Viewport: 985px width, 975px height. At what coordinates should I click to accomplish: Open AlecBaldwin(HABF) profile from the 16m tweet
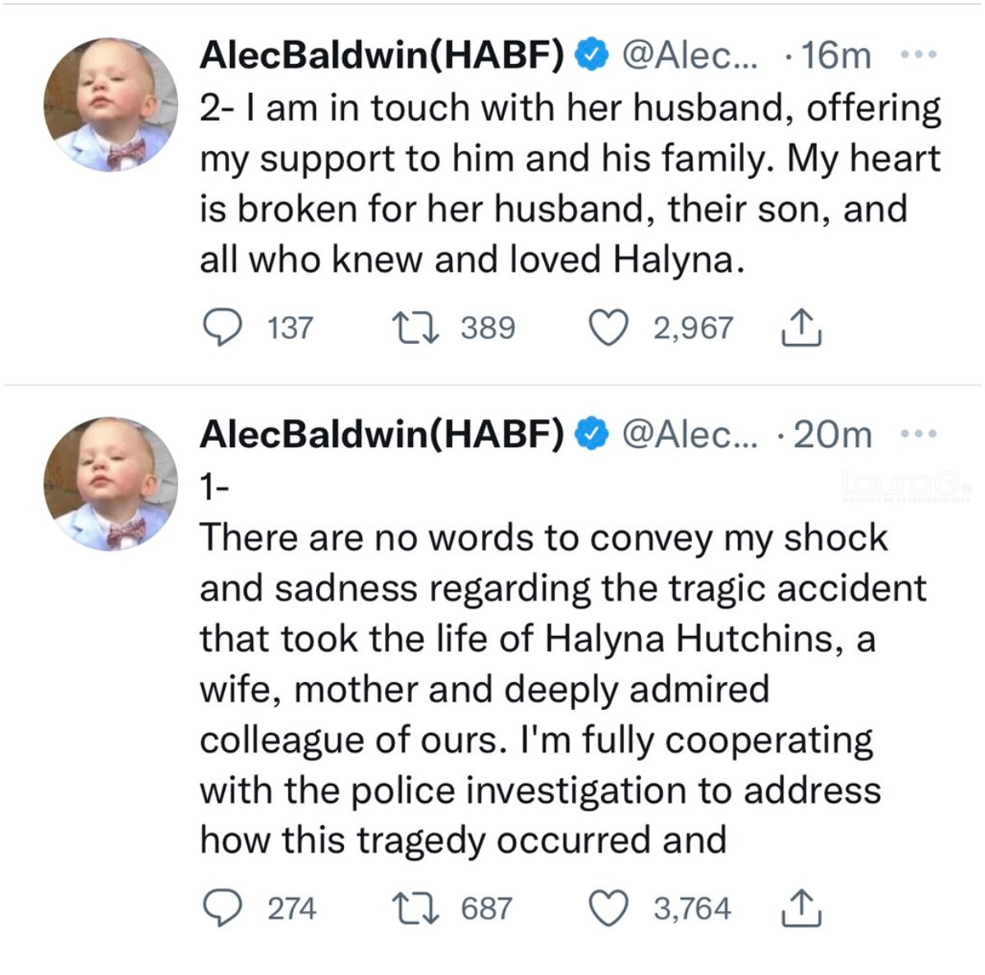[383, 55]
